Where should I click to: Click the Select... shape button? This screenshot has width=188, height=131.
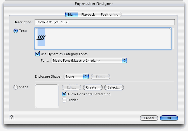[x=114, y=87]
